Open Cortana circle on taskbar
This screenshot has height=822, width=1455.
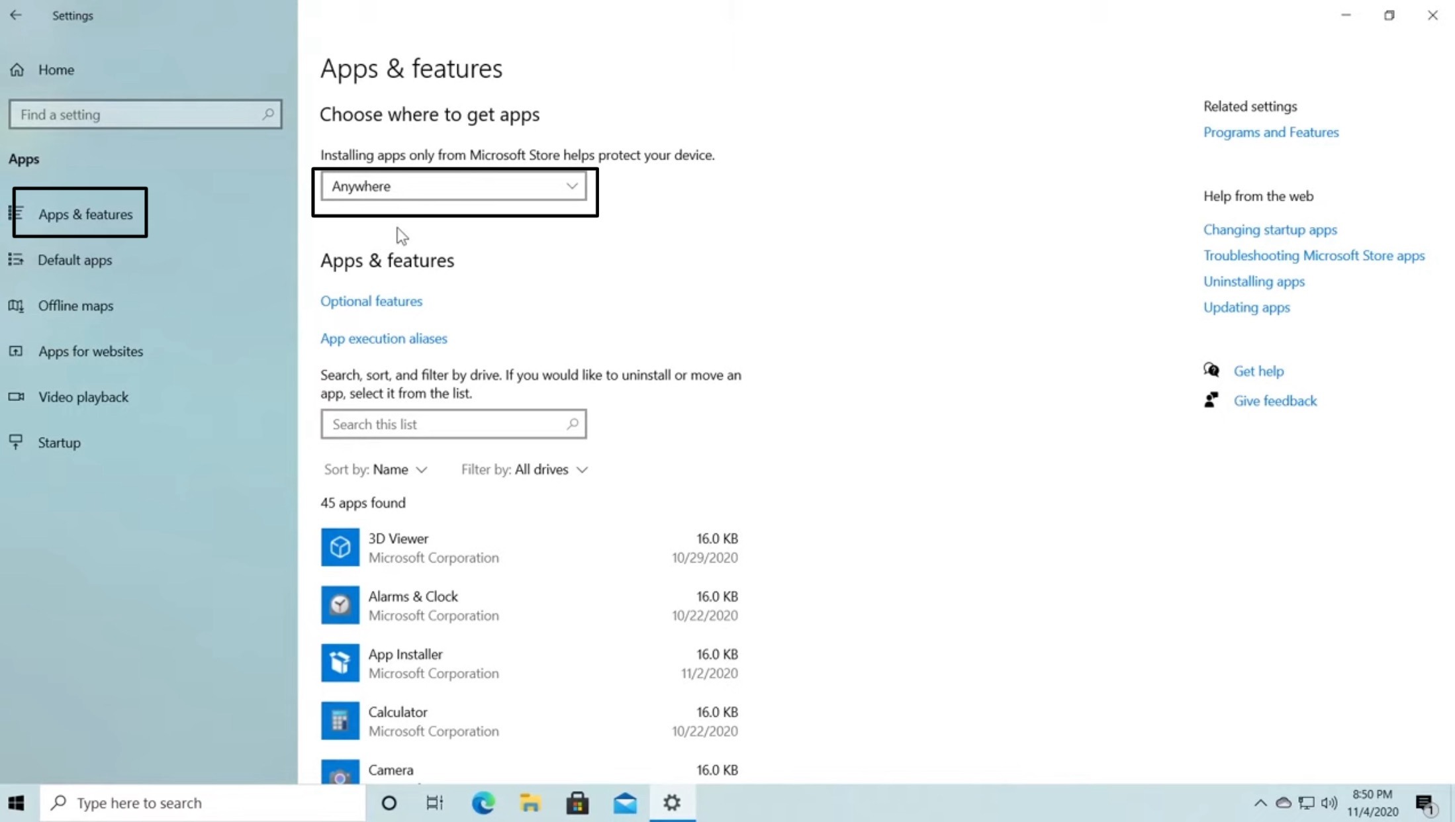pyautogui.click(x=389, y=803)
